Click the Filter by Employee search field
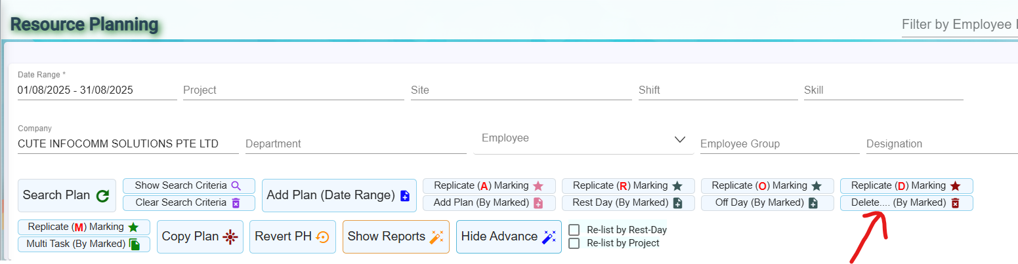The width and height of the screenshot is (1018, 264). click(x=959, y=25)
